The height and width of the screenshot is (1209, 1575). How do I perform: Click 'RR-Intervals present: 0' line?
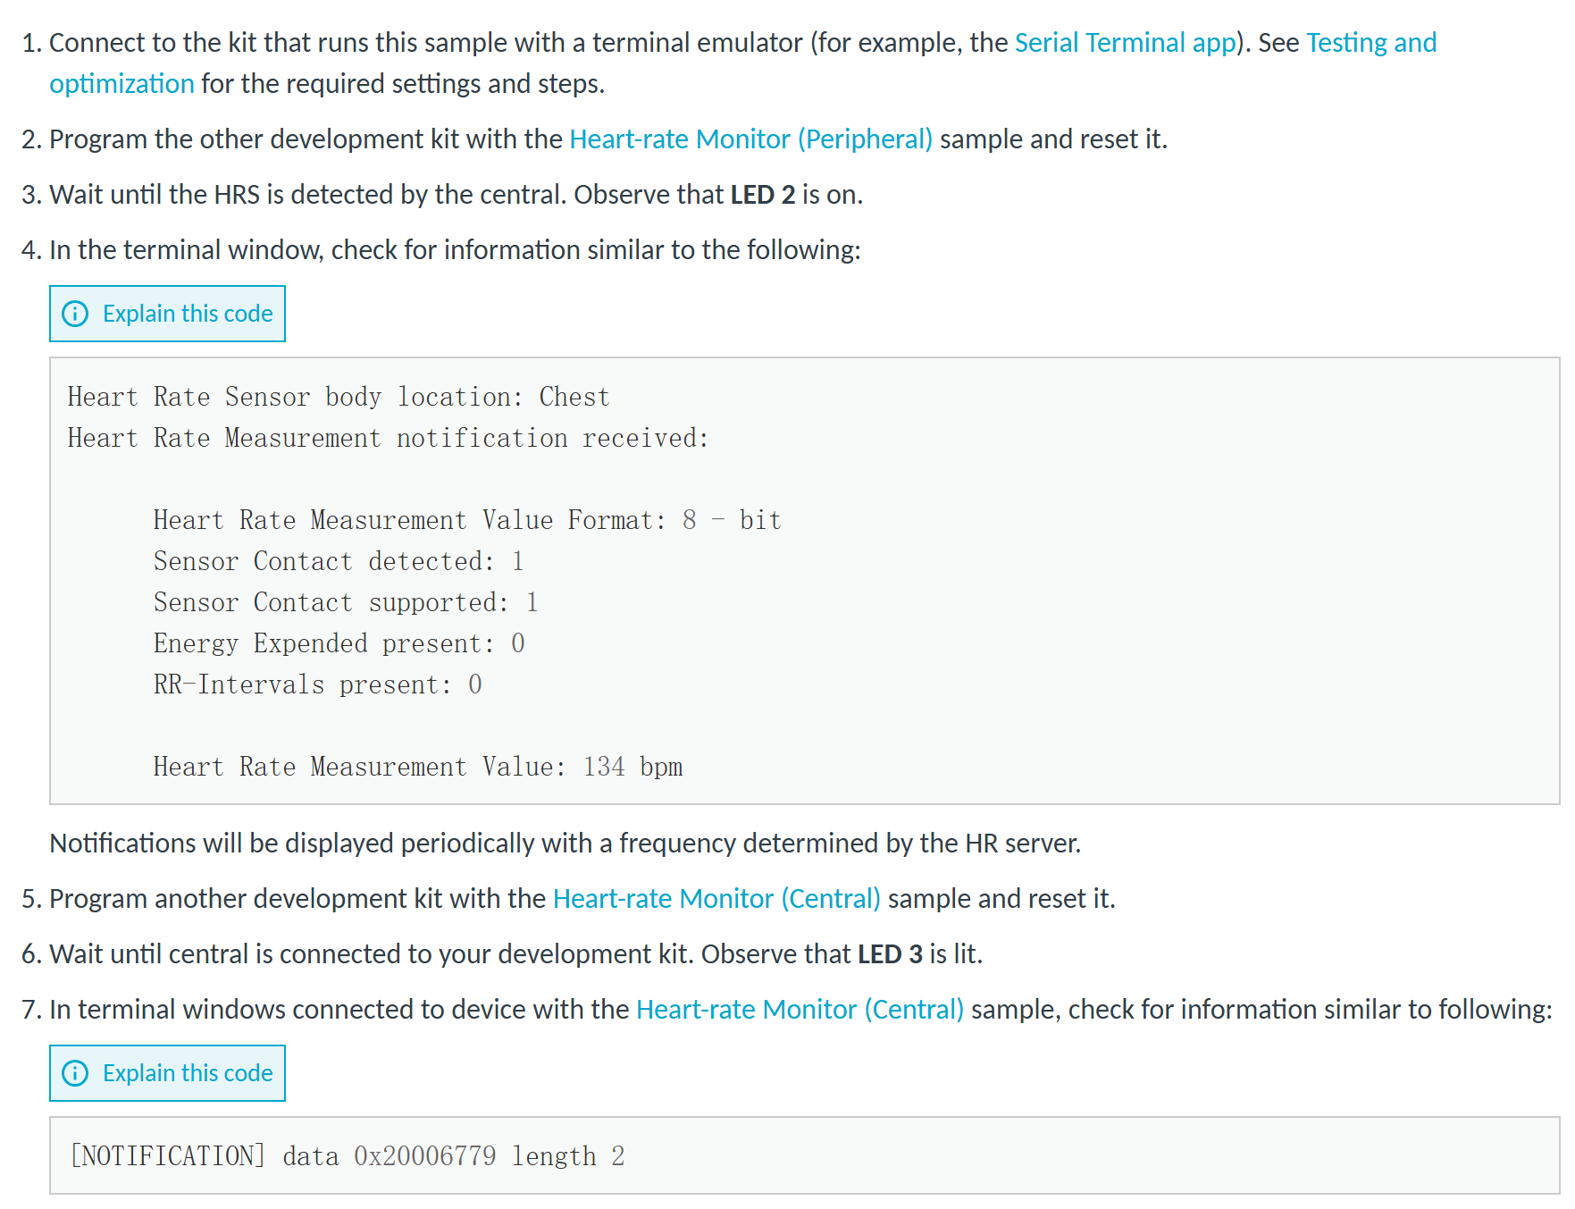click(318, 684)
